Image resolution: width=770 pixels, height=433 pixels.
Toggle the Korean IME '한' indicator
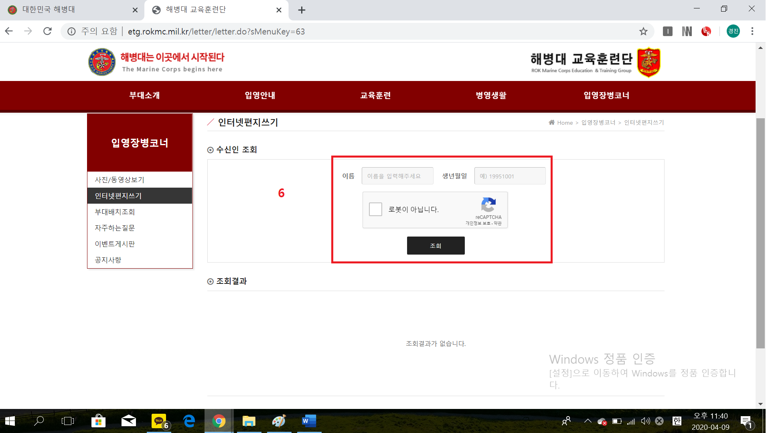click(677, 421)
